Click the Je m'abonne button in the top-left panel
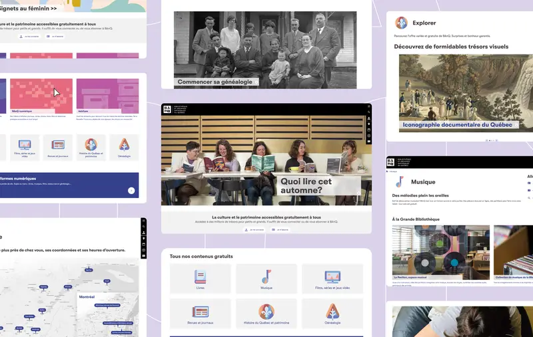533x337 pixels. point(55,37)
